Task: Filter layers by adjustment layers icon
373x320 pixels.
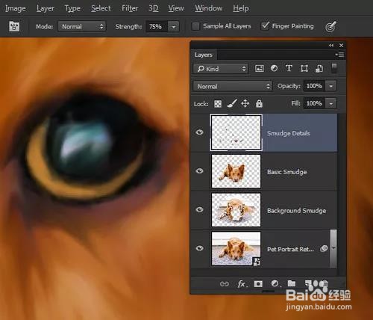Action: [274, 68]
